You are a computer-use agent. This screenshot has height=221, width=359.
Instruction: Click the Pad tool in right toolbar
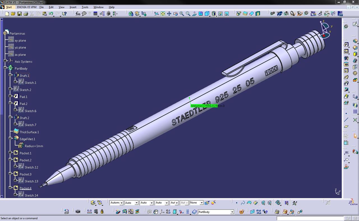[346, 45]
